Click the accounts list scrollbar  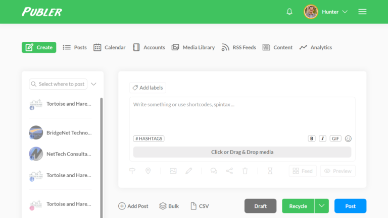[x=101, y=158]
